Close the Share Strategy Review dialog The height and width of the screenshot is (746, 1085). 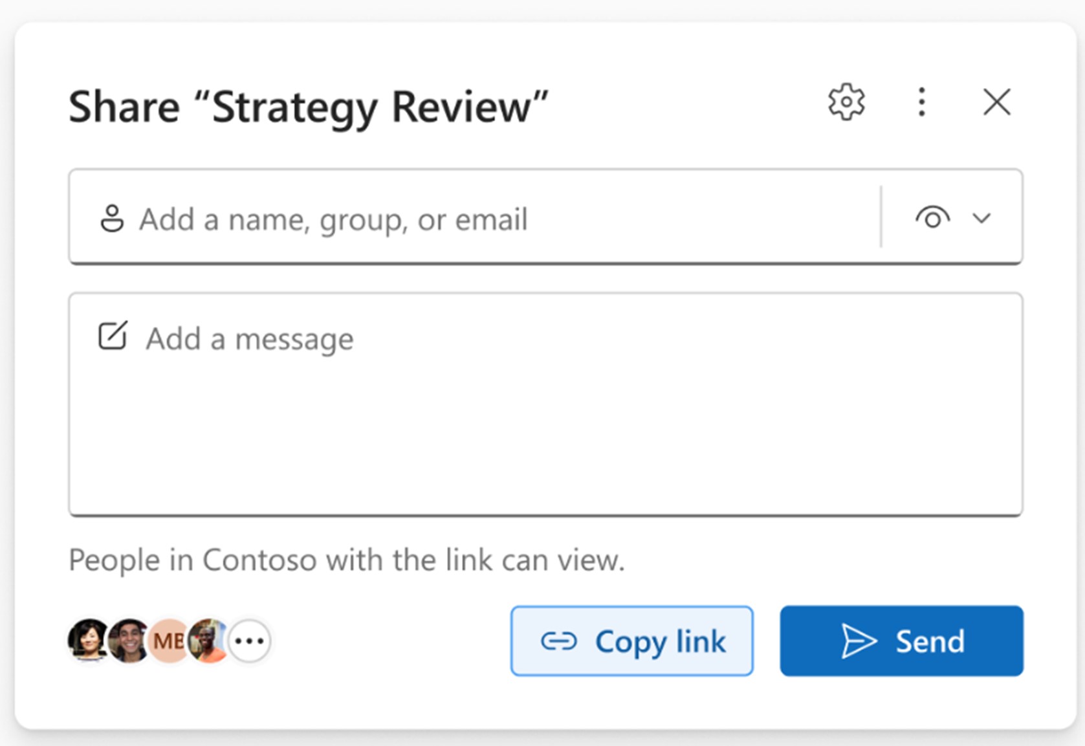click(x=996, y=102)
